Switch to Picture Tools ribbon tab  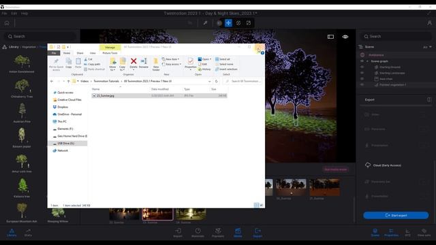coord(110,53)
